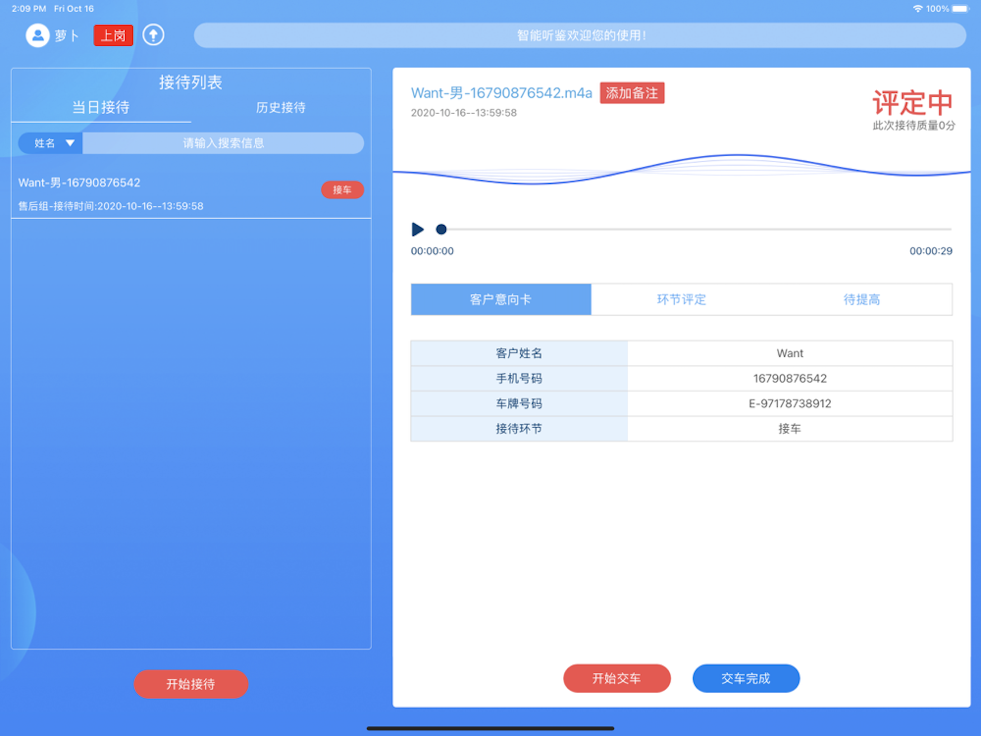
Task: Click the audio progress slider knob
Action: coord(441,230)
